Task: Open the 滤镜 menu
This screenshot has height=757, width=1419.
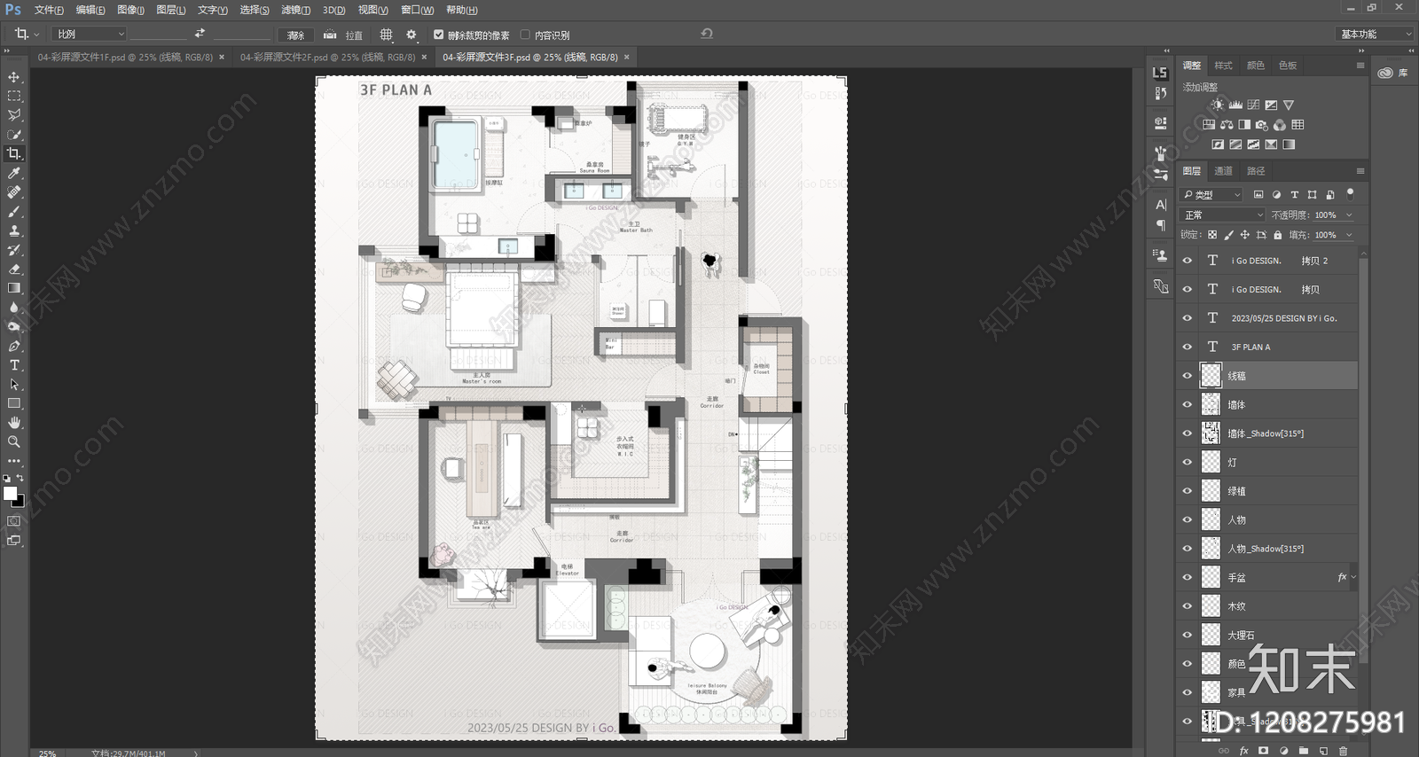Action: point(295,10)
